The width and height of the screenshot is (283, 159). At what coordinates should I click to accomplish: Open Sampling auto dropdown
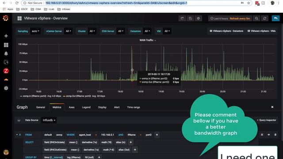click(x=35, y=31)
